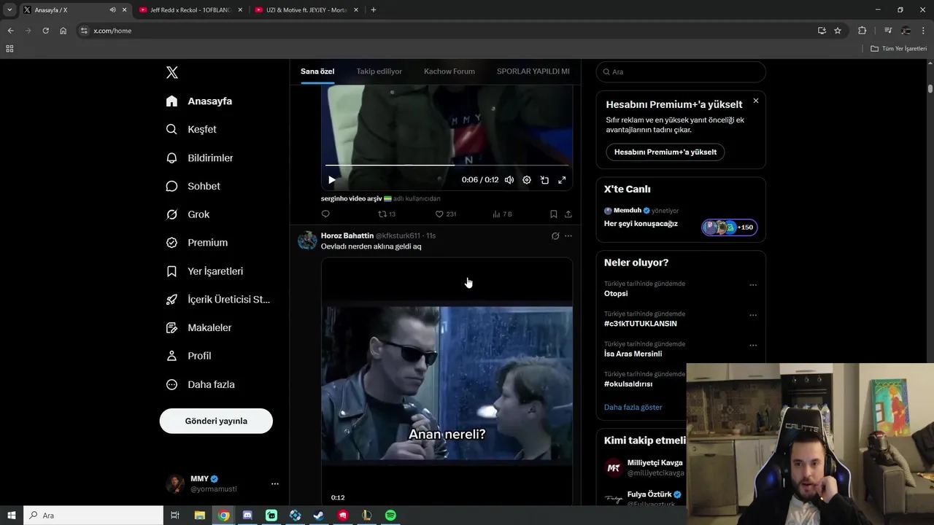The height and width of the screenshot is (525, 934).
Task: Mute the Anasayfa / X tab audio
Action: pos(112,10)
